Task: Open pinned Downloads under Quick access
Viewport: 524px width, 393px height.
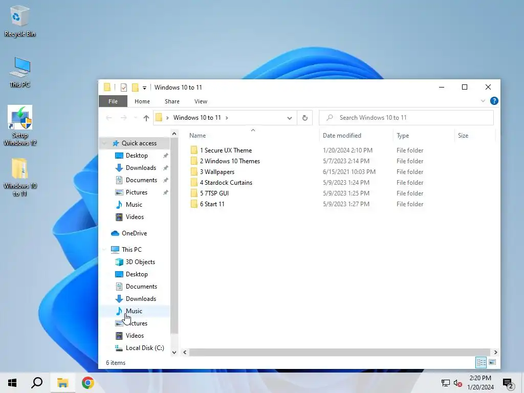Action: tap(141, 168)
